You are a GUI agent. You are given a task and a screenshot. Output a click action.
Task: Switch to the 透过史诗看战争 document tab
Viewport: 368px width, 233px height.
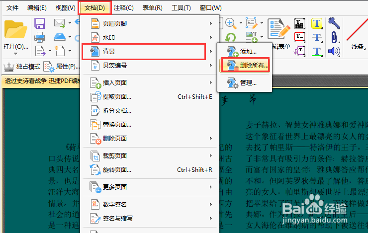(42, 81)
